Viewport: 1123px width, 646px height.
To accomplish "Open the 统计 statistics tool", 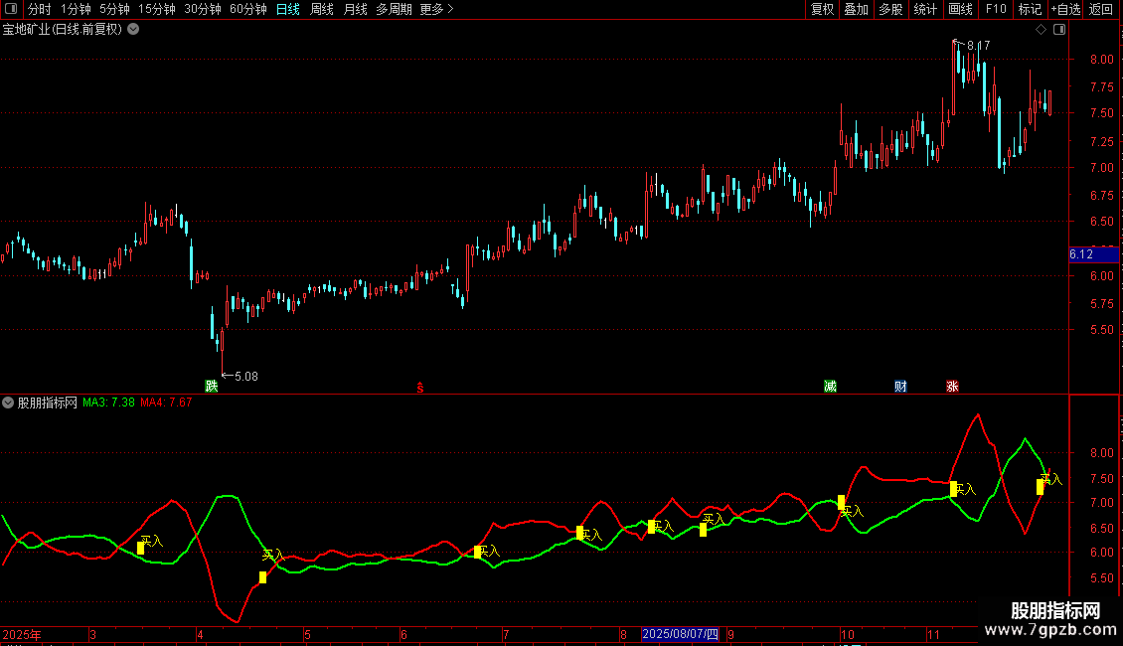I will point(925,9).
